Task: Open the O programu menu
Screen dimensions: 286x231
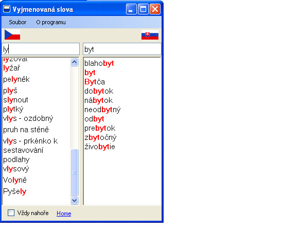Action: click(x=51, y=22)
